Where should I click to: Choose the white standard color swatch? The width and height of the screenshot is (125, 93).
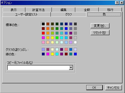click(x=75, y=42)
